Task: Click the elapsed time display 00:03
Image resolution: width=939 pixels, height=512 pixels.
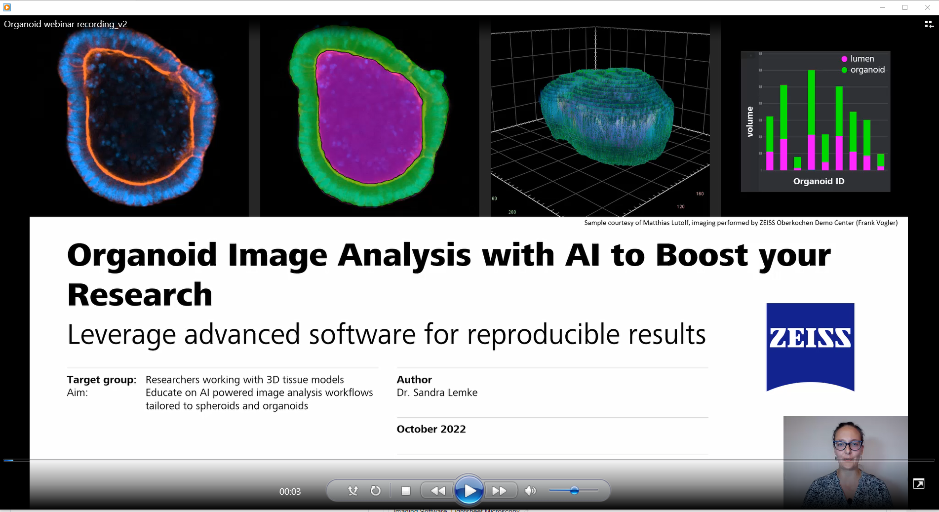Action: 291,491
